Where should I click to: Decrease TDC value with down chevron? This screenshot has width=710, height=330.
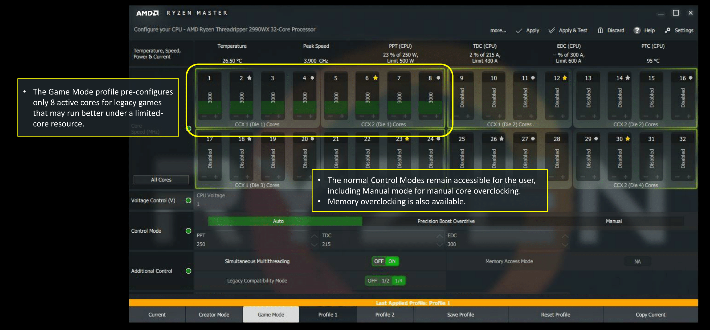tap(440, 244)
